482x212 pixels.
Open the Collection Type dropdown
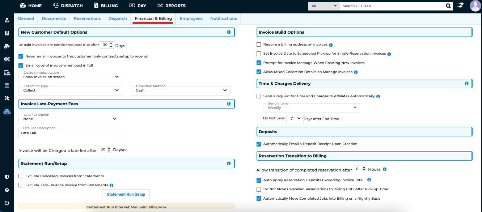pyautogui.click(x=71, y=90)
